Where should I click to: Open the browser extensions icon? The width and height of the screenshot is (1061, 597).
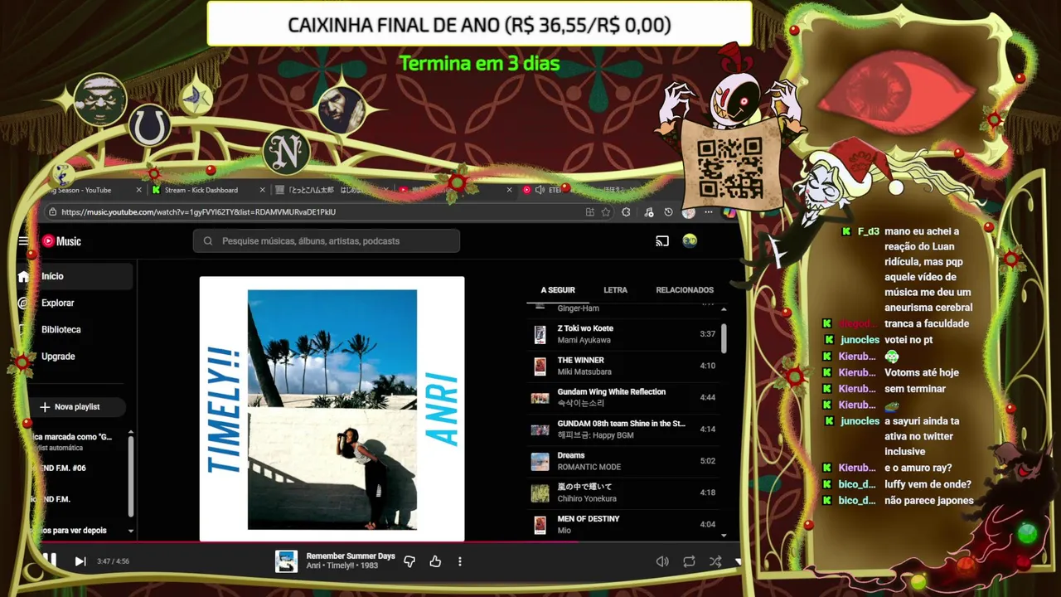click(x=626, y=212)
